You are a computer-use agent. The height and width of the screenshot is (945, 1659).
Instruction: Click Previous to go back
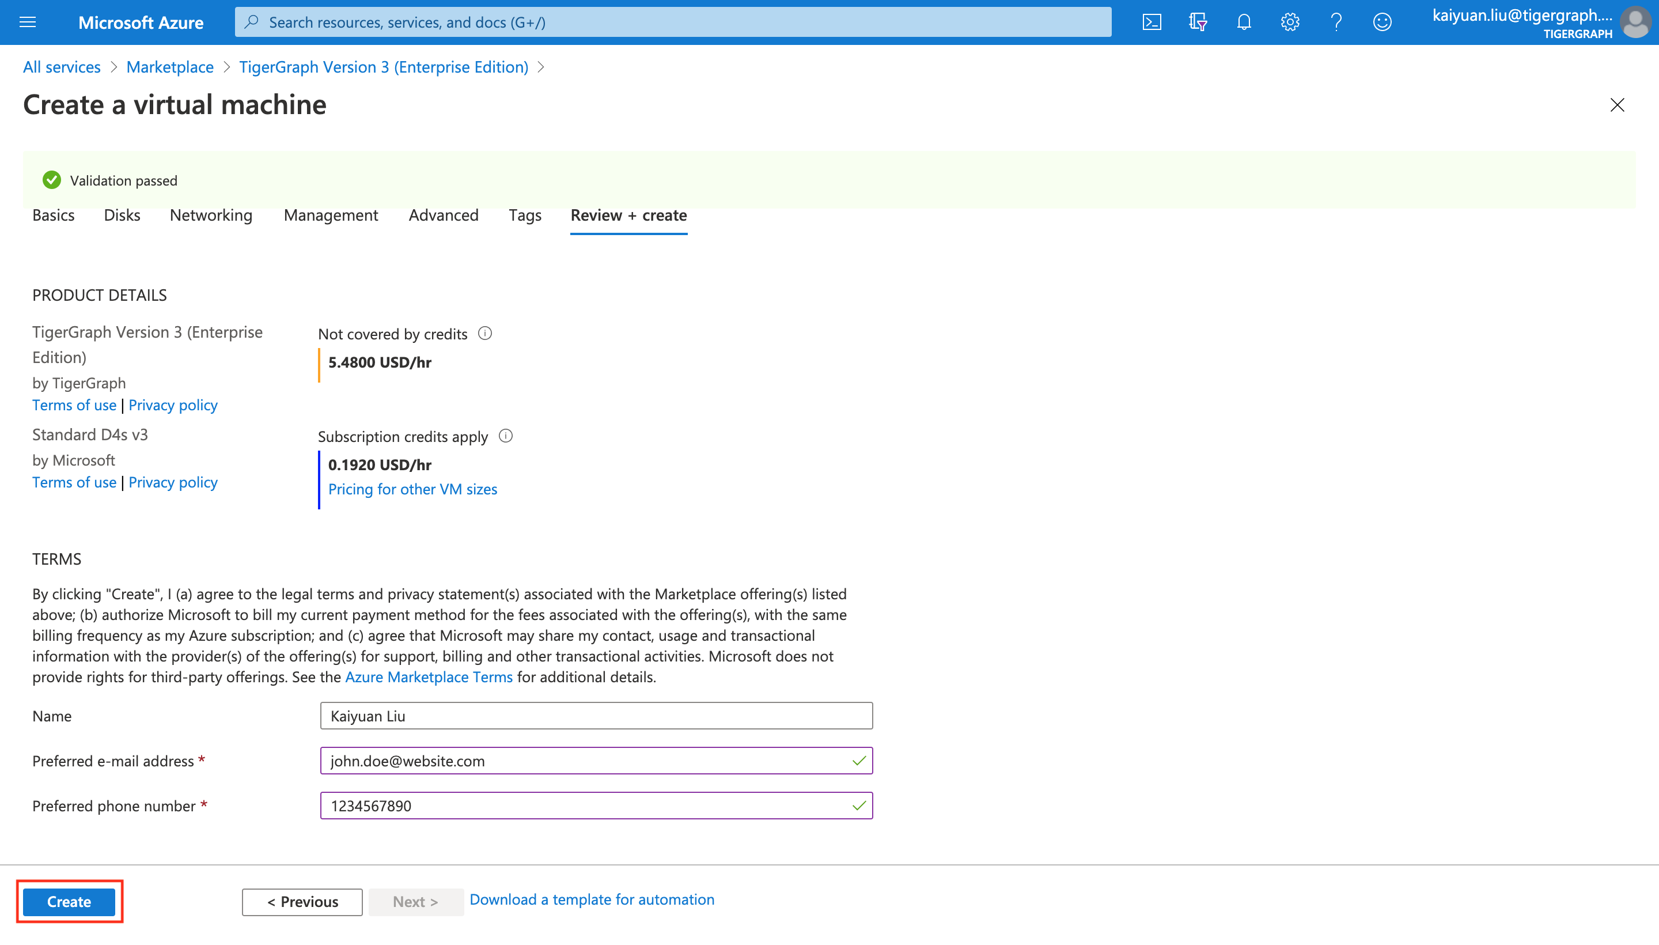click(302, 901)
